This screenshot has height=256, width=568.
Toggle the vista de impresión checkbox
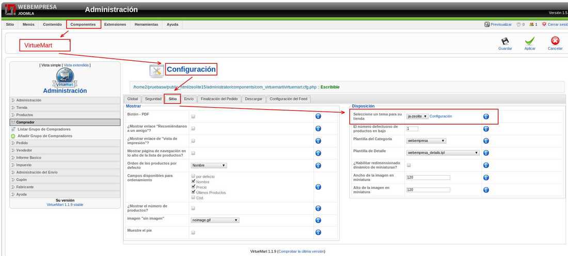click(x=193, y=141)
